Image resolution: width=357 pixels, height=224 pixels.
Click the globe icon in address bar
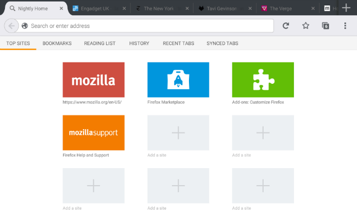pos(25,26)
